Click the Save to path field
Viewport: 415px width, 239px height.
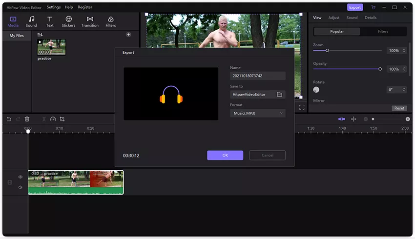(x=258, y=95)
